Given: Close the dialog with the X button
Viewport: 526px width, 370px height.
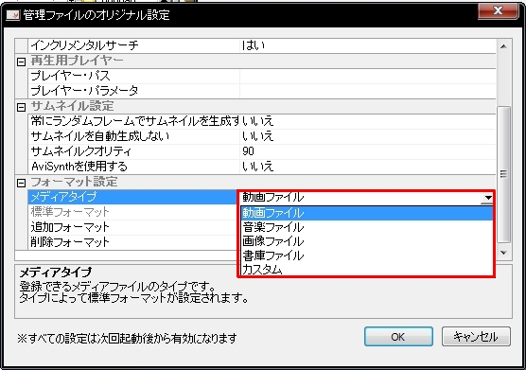Looking at the screenshot, I should click(499, 11).
